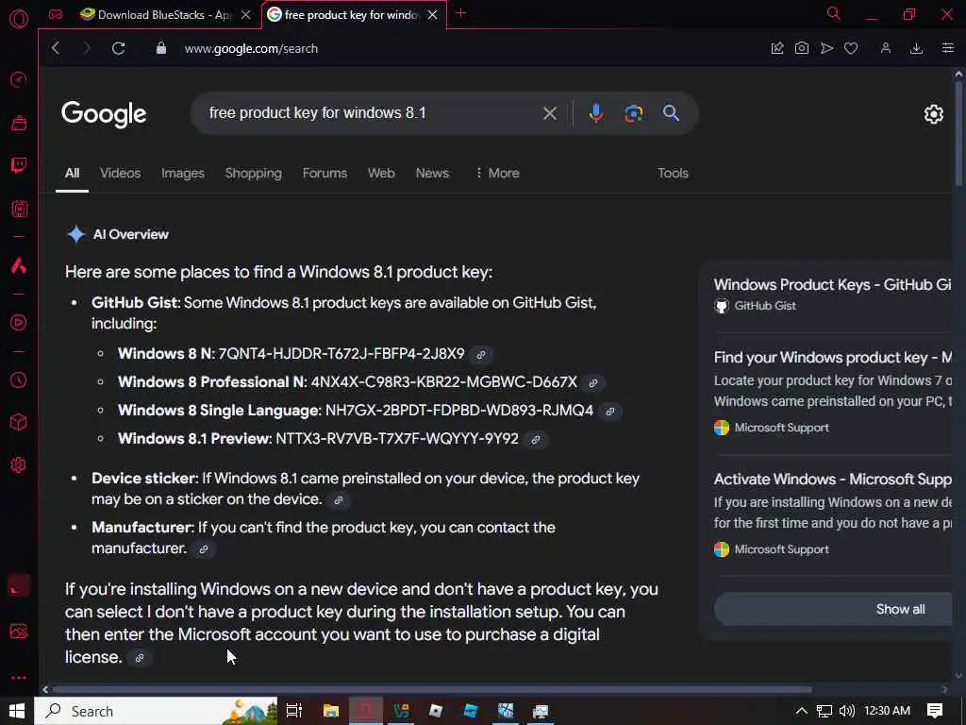Image resolution: width=966 pixels, height=725 pixels.
Task: Focus the Google search input field
Action: point(370,113)
